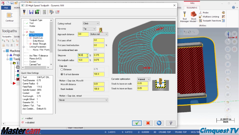Open the Stock Model dropdown arrow
Screen dimensions: 239x135
pos(197,21)
